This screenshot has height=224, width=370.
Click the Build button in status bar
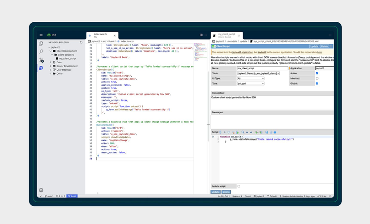[72, 196]
